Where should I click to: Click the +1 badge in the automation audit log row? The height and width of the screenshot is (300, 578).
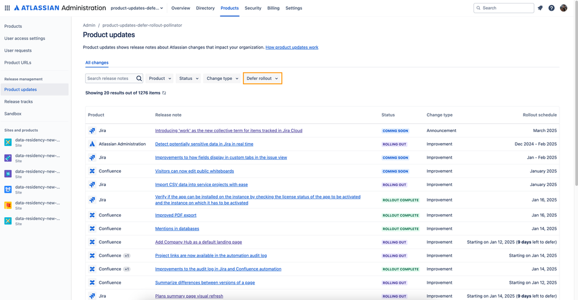[x=127, y=255]
